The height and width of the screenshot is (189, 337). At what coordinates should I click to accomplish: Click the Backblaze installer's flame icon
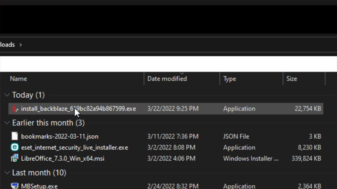[x=15, y=109]
